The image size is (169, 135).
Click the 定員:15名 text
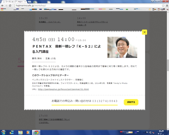coord(50,59)
